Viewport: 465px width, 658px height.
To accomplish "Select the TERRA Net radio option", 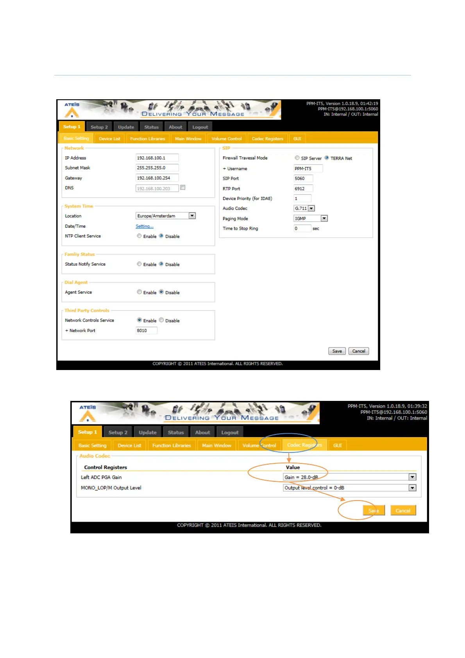I will tap(327, 158).
